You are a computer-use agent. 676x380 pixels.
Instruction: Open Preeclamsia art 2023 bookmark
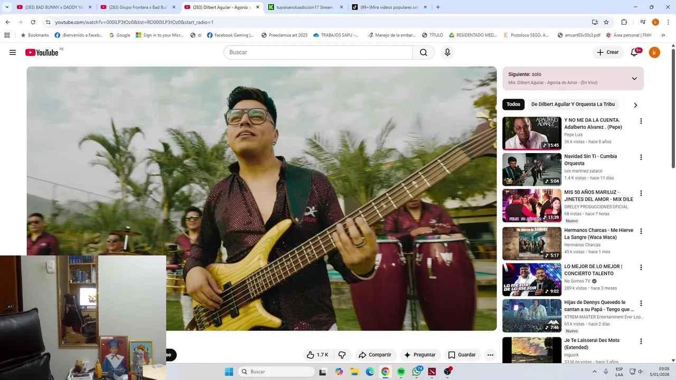(x=284, y=35)
